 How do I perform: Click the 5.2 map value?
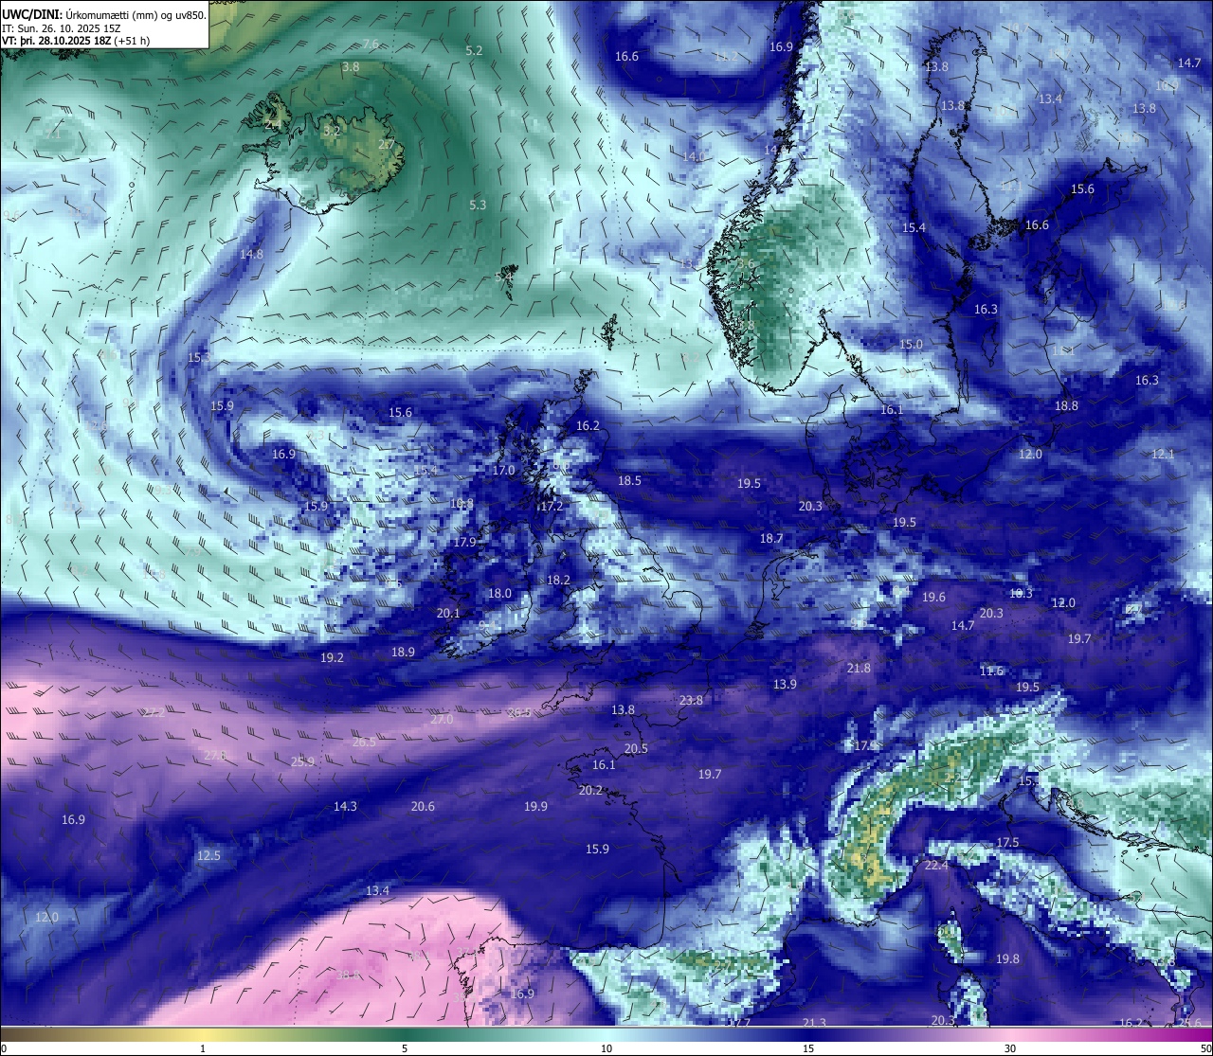coord(475,51)
